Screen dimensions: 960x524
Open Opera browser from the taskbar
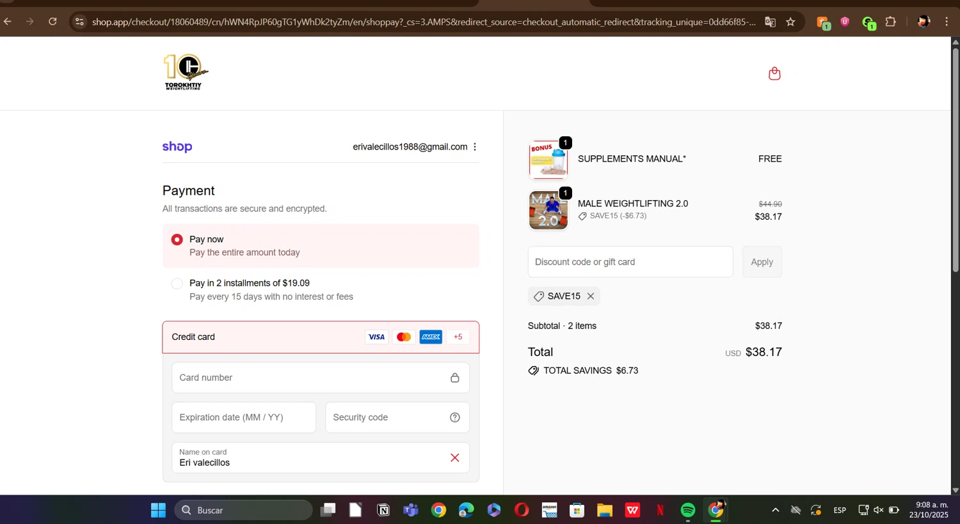tap(522, 510)
